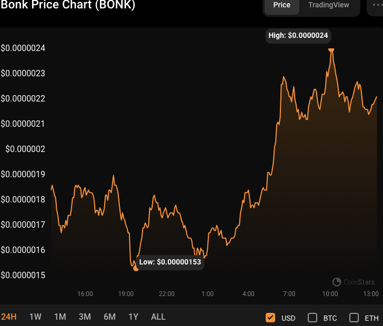
Task: Tick the ETH currency checkbox
Action: 354,318
